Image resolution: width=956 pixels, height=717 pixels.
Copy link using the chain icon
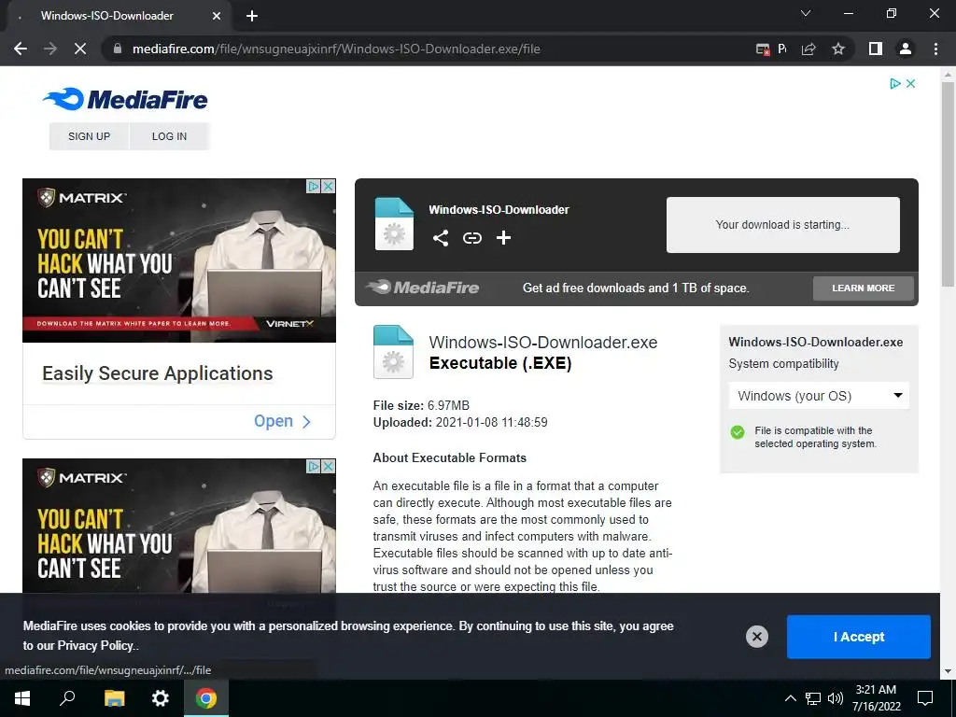[x=471, y=238]
